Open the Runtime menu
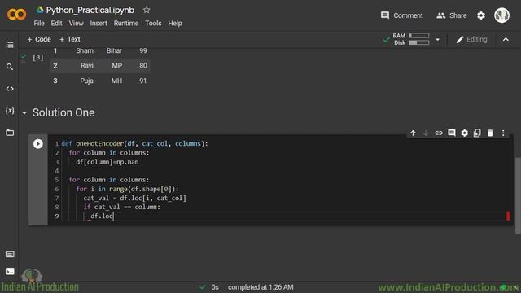This screenshot has height=293, width=521. tap(126, 24)
